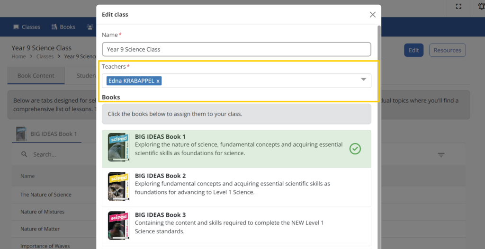Image resolution: width=485 pixels, height=249 pixels.
Task: Open the Books menu item
Action: (x=63, y=27)
